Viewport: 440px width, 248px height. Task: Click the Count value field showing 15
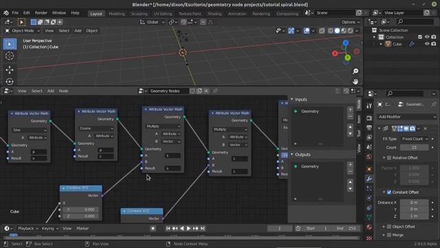(x=414, y=147)
